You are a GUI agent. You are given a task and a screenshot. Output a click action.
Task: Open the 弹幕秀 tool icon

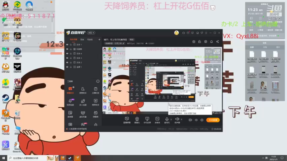tap(95, 114)
